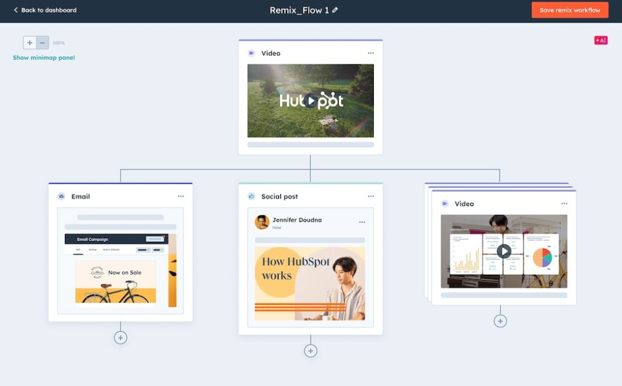Open the overflow menu on the Email node
The height and width of the screenshot is (386, 622).
coord(181,196)
